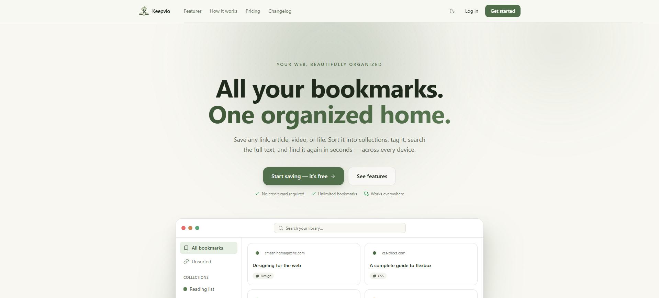Toggle dark mode with the moon icon
Image resolution: width=659 pixels, height=298 pixels.
coord(452,11)
